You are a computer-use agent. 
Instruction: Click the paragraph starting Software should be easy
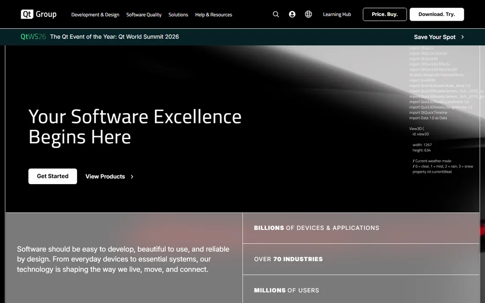tap(123, 259)
